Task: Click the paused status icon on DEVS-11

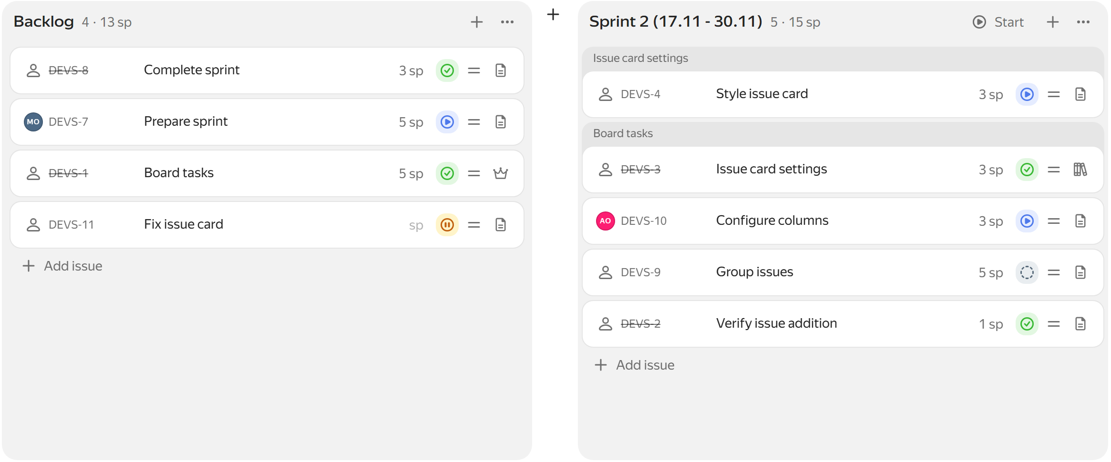Action: [447, 225]
